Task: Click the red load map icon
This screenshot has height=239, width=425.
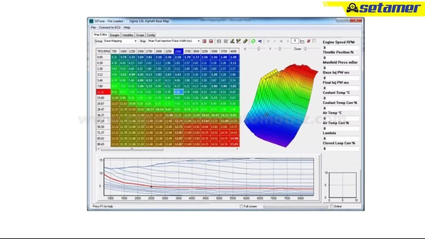Action: click(205, 41)
